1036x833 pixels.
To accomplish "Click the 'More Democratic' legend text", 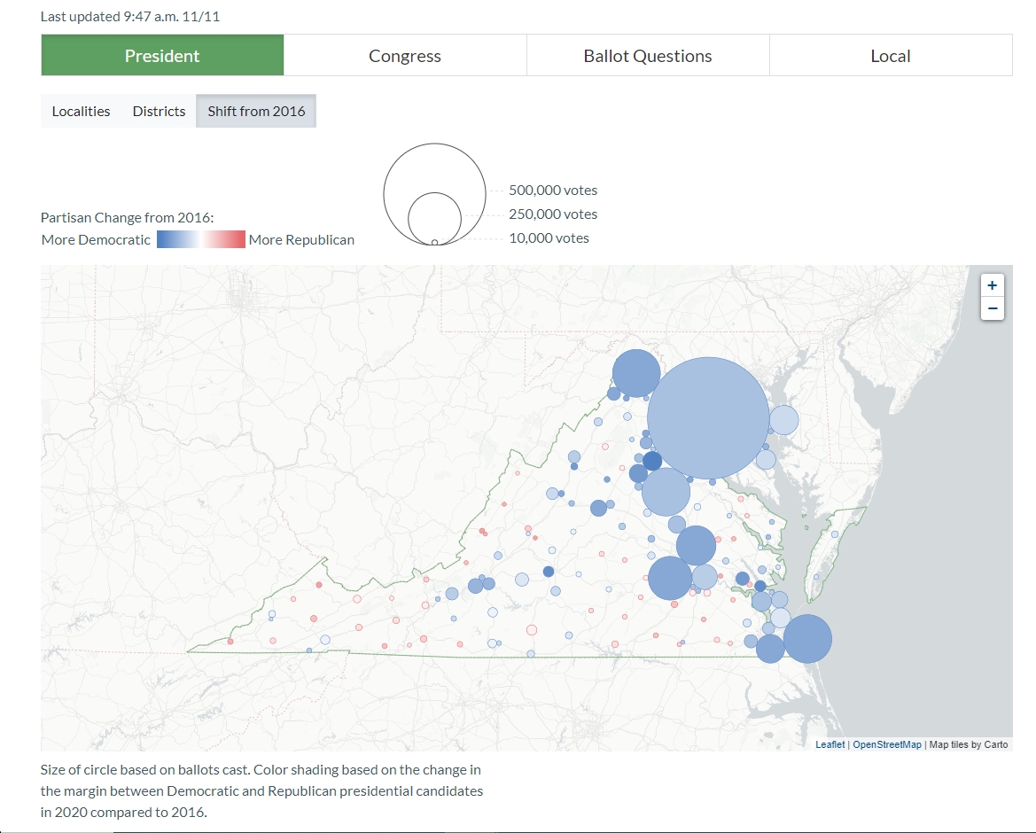I will [96, 240].
